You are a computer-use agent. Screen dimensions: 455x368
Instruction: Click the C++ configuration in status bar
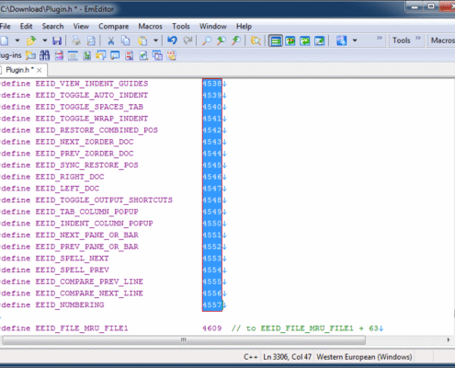point(251,357)
